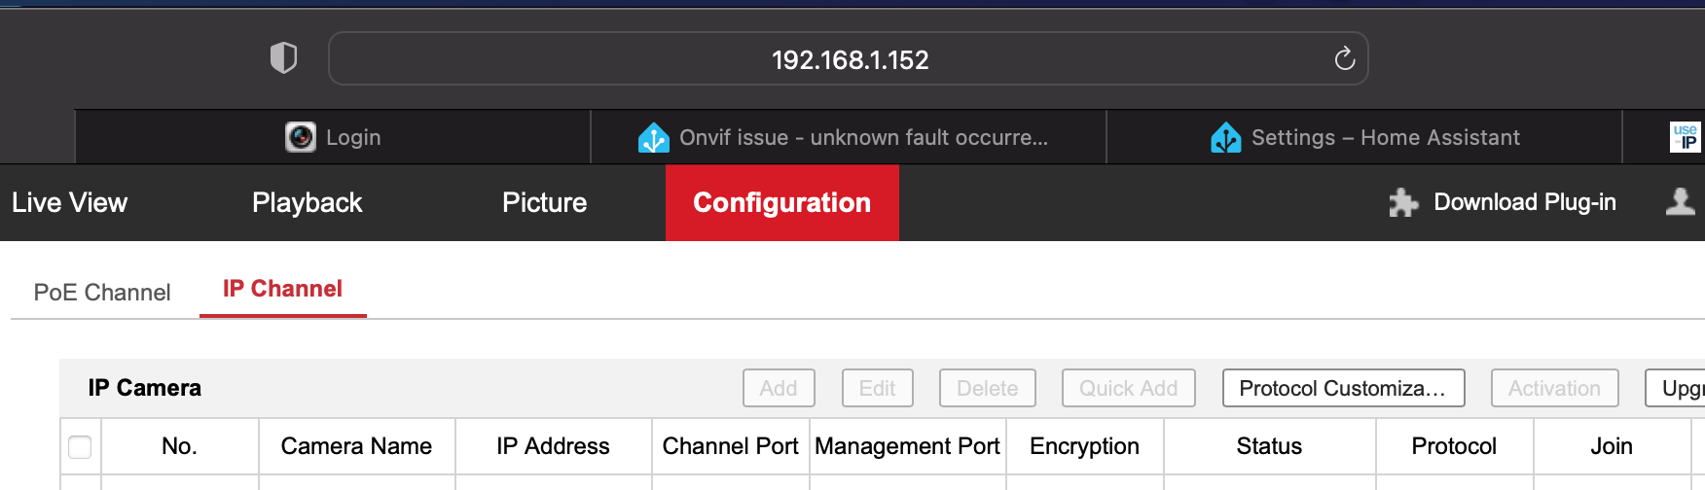Click the 192.168.1.152 address bar
This screenshot has height=490, width=1705.
point(849,59)
